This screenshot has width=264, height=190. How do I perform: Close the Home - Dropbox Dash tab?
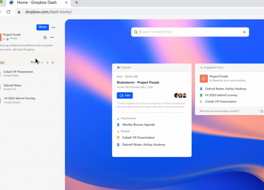pos(66,3)
